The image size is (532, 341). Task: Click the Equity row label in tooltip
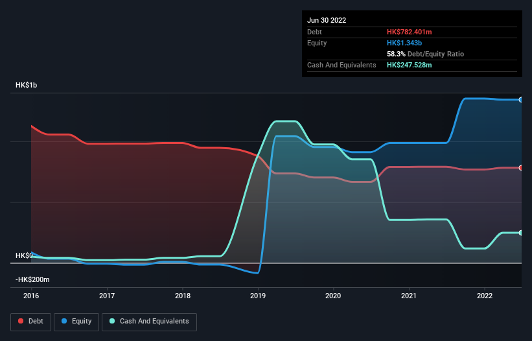pos(317,43)
